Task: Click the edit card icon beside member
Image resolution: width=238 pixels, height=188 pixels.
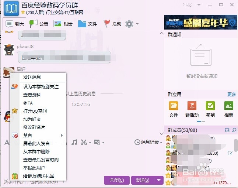Action: (230, 153)
